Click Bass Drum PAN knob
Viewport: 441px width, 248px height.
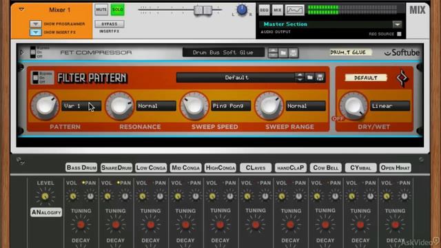click(90, 196)
